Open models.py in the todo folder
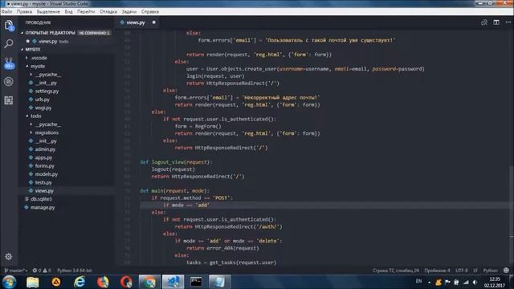 [47, 174]
